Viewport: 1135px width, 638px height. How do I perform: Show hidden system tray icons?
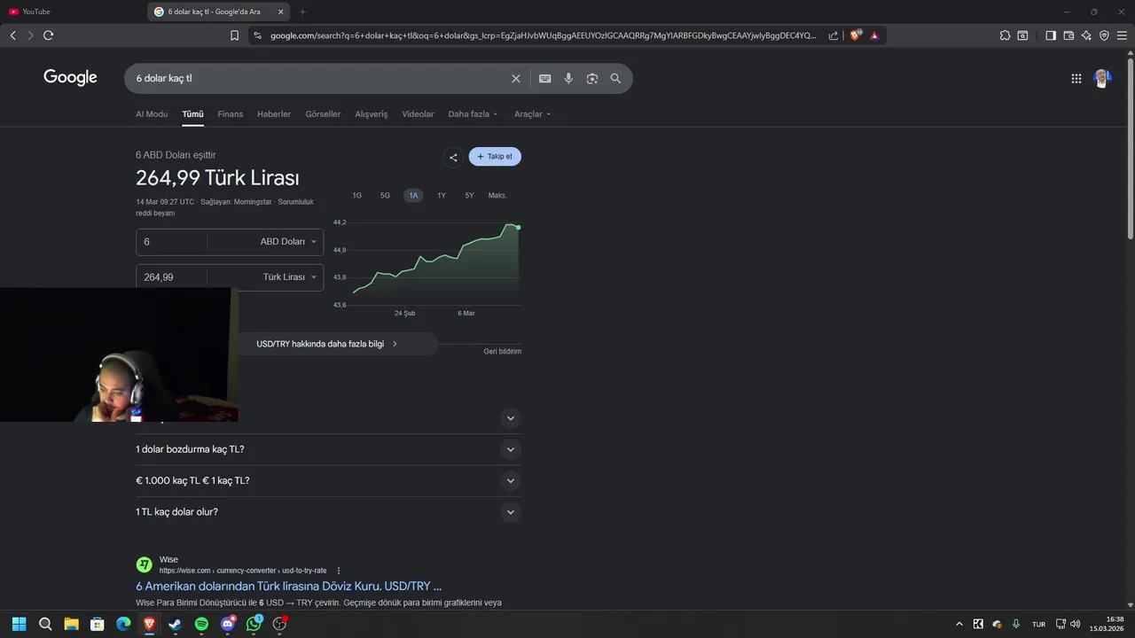[959, 624]
